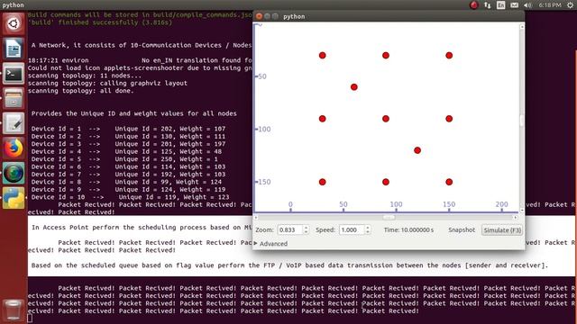Click the canvas scroll-down arrow
Image resolution: width=577 pixels, height=324 pixels.
[521, 211]
